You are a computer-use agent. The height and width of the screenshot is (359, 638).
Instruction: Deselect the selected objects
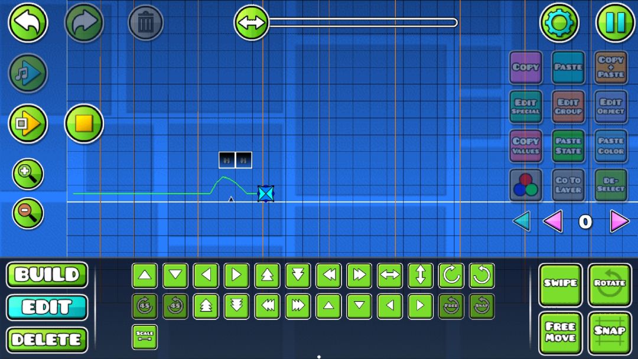611,185
